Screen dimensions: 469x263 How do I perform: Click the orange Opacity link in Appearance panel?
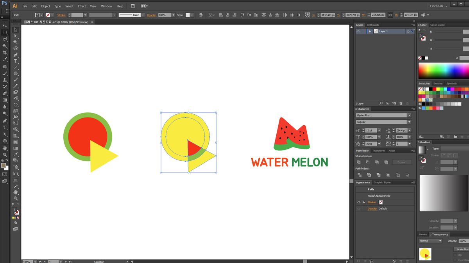(372, 208)
